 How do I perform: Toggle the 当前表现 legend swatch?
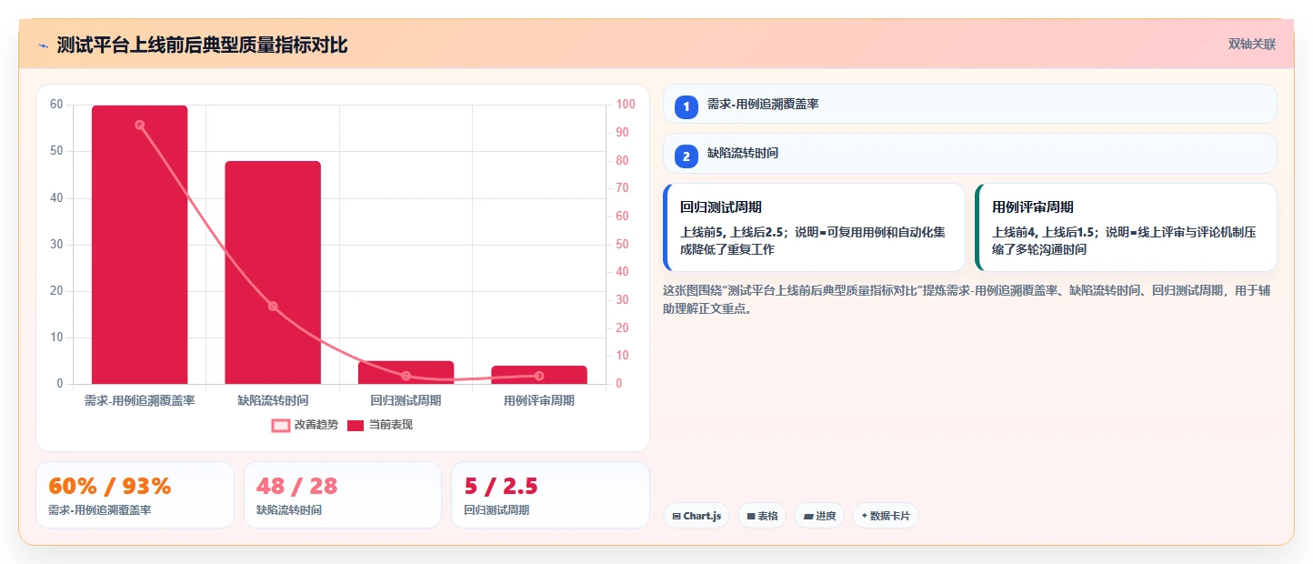click(356, 425)
